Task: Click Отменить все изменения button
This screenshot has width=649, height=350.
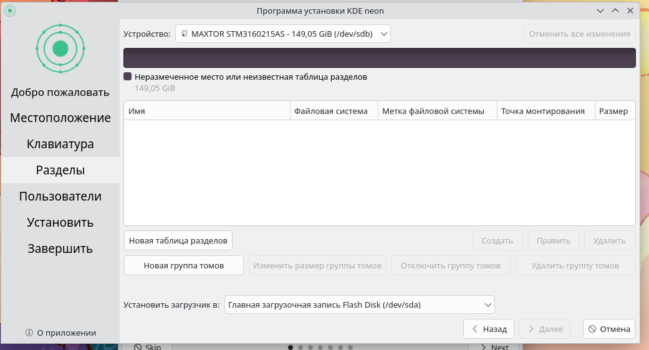Action: click(x=579, y=34)
